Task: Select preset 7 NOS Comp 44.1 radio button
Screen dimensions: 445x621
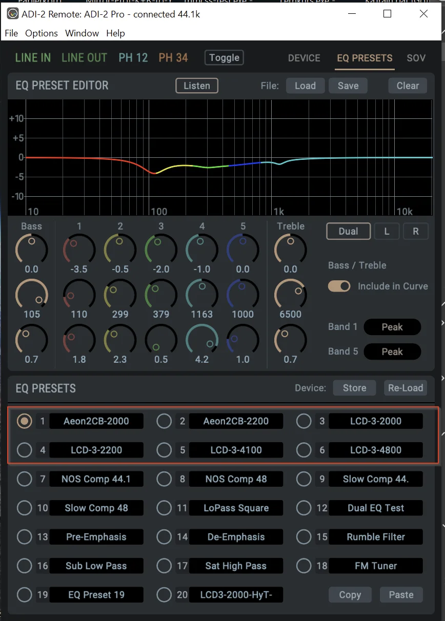Action: pyautogui.click(x=24, y=479)
